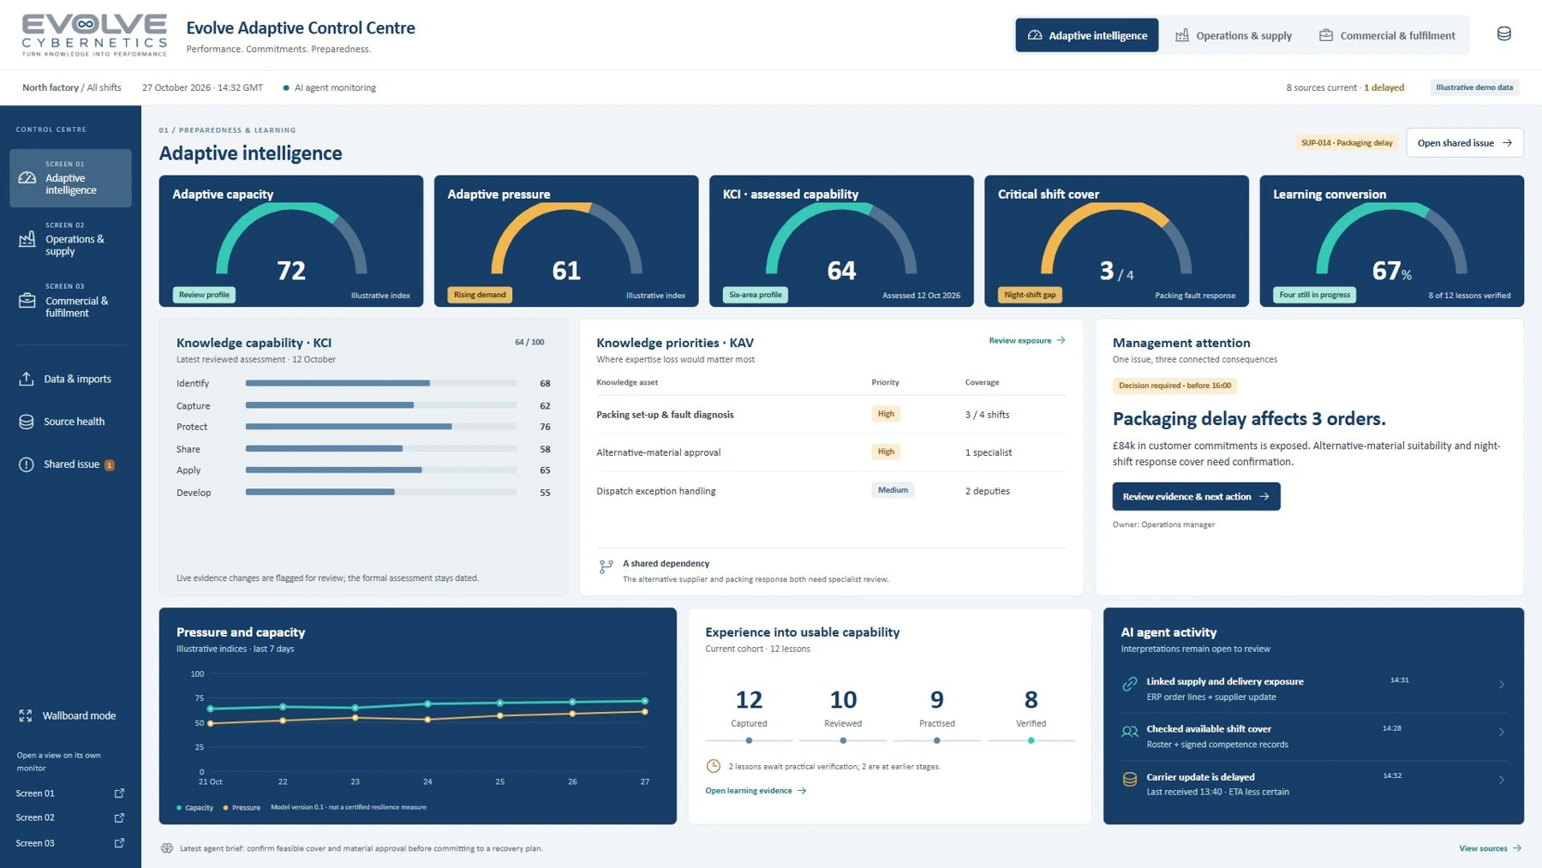This screenshot has width=1542, height=868.
Task: Click the Operations & supply factory sidebar icon
Action: click(x=27, y=239)
